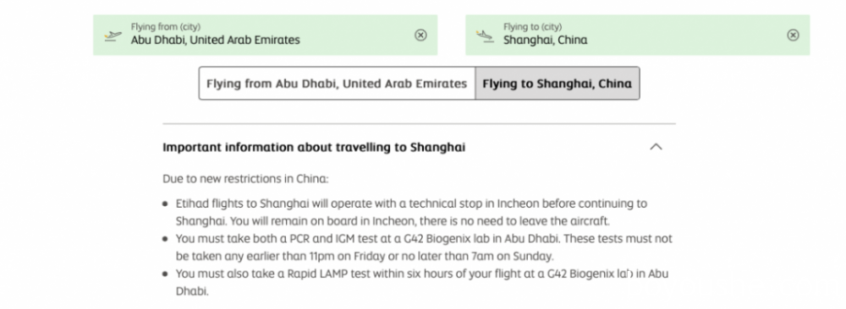This screenshot has width=846, height=309.
Task: Clear the Abu Dhabi departure city
Action: click(x=420, y=35)
